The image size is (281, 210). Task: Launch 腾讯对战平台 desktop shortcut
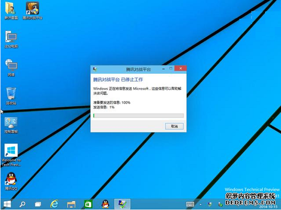[x=32, y=10]
